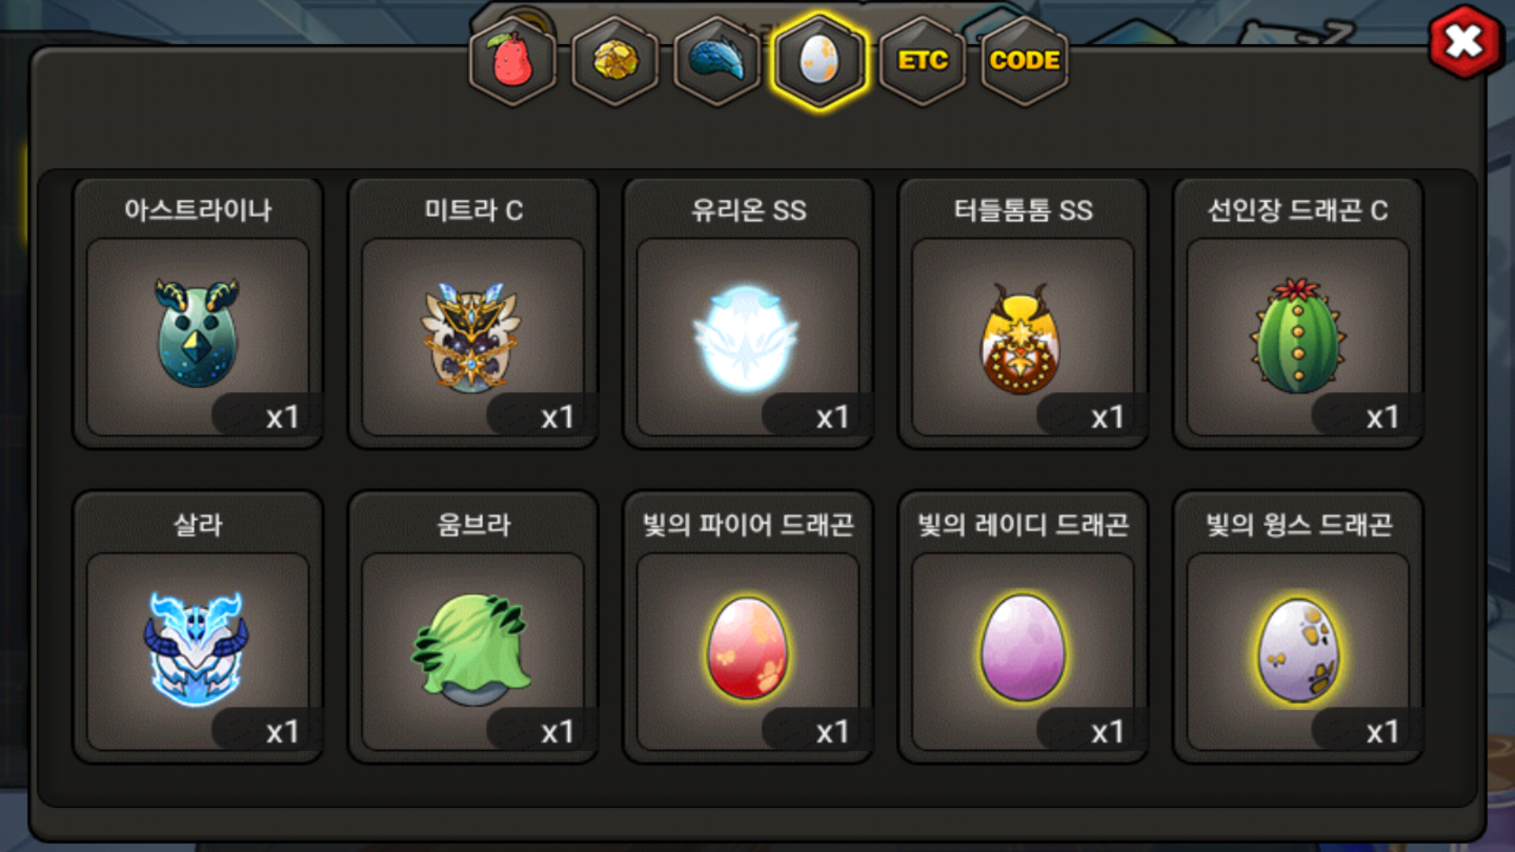Click the 유리온 SS item name label
Viewport: 1515px width, 852px height.
748,211
